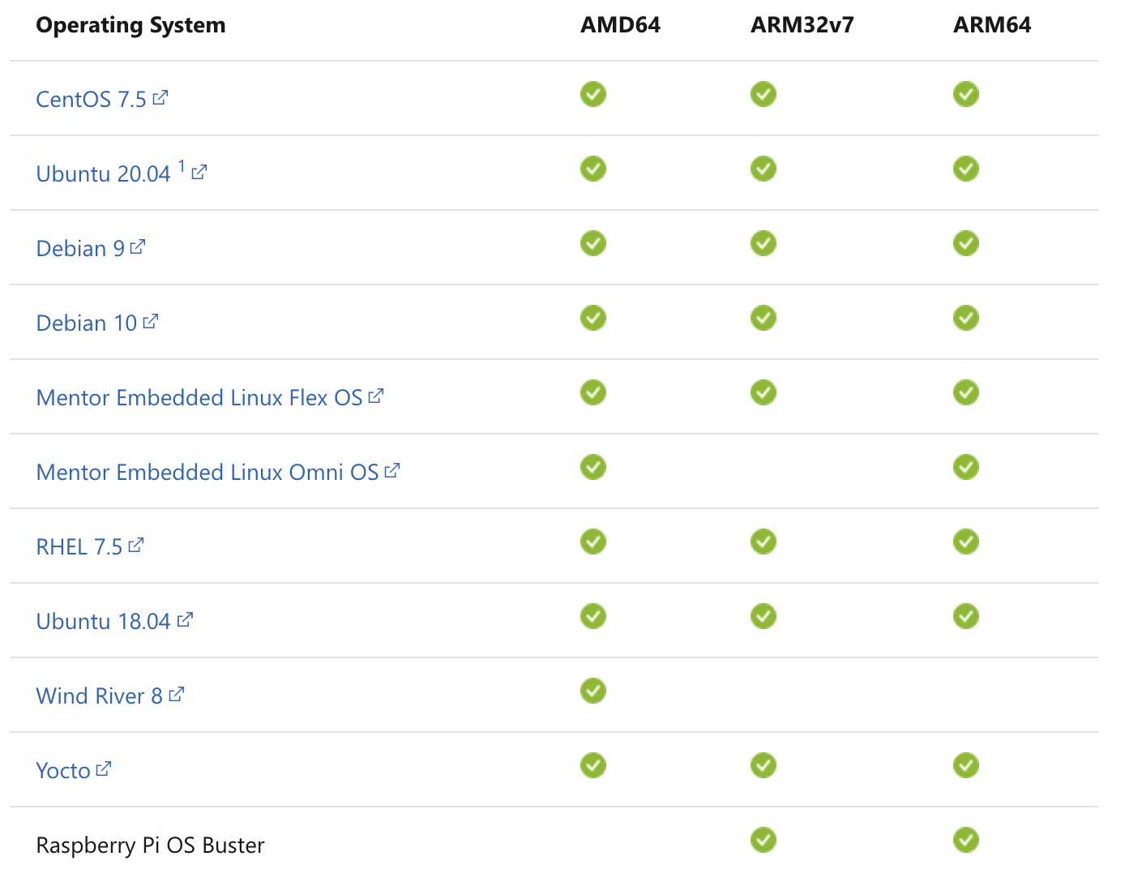Click the external link icon beside Yocto
The width and height of the screenshot is (1125, 882).
103,769
